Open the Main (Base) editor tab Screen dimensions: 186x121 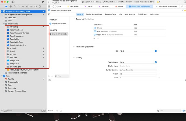73,6
